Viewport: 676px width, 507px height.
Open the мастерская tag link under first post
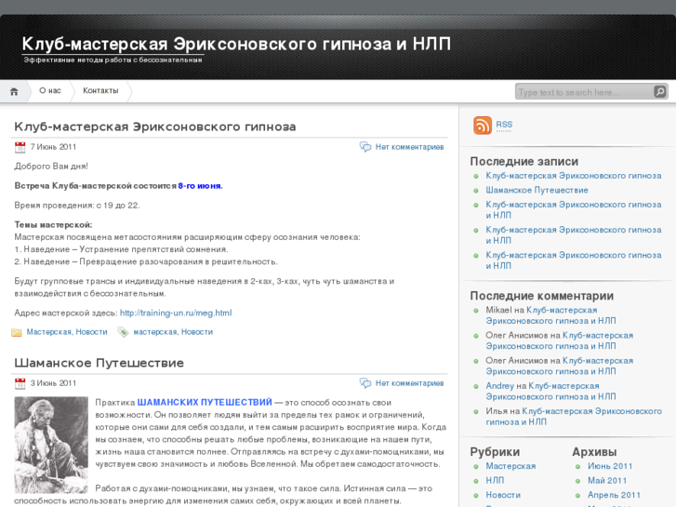coord(154,332)
